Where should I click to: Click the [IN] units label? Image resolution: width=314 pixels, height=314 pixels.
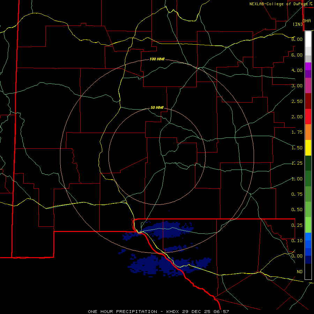tap(298, 24)
